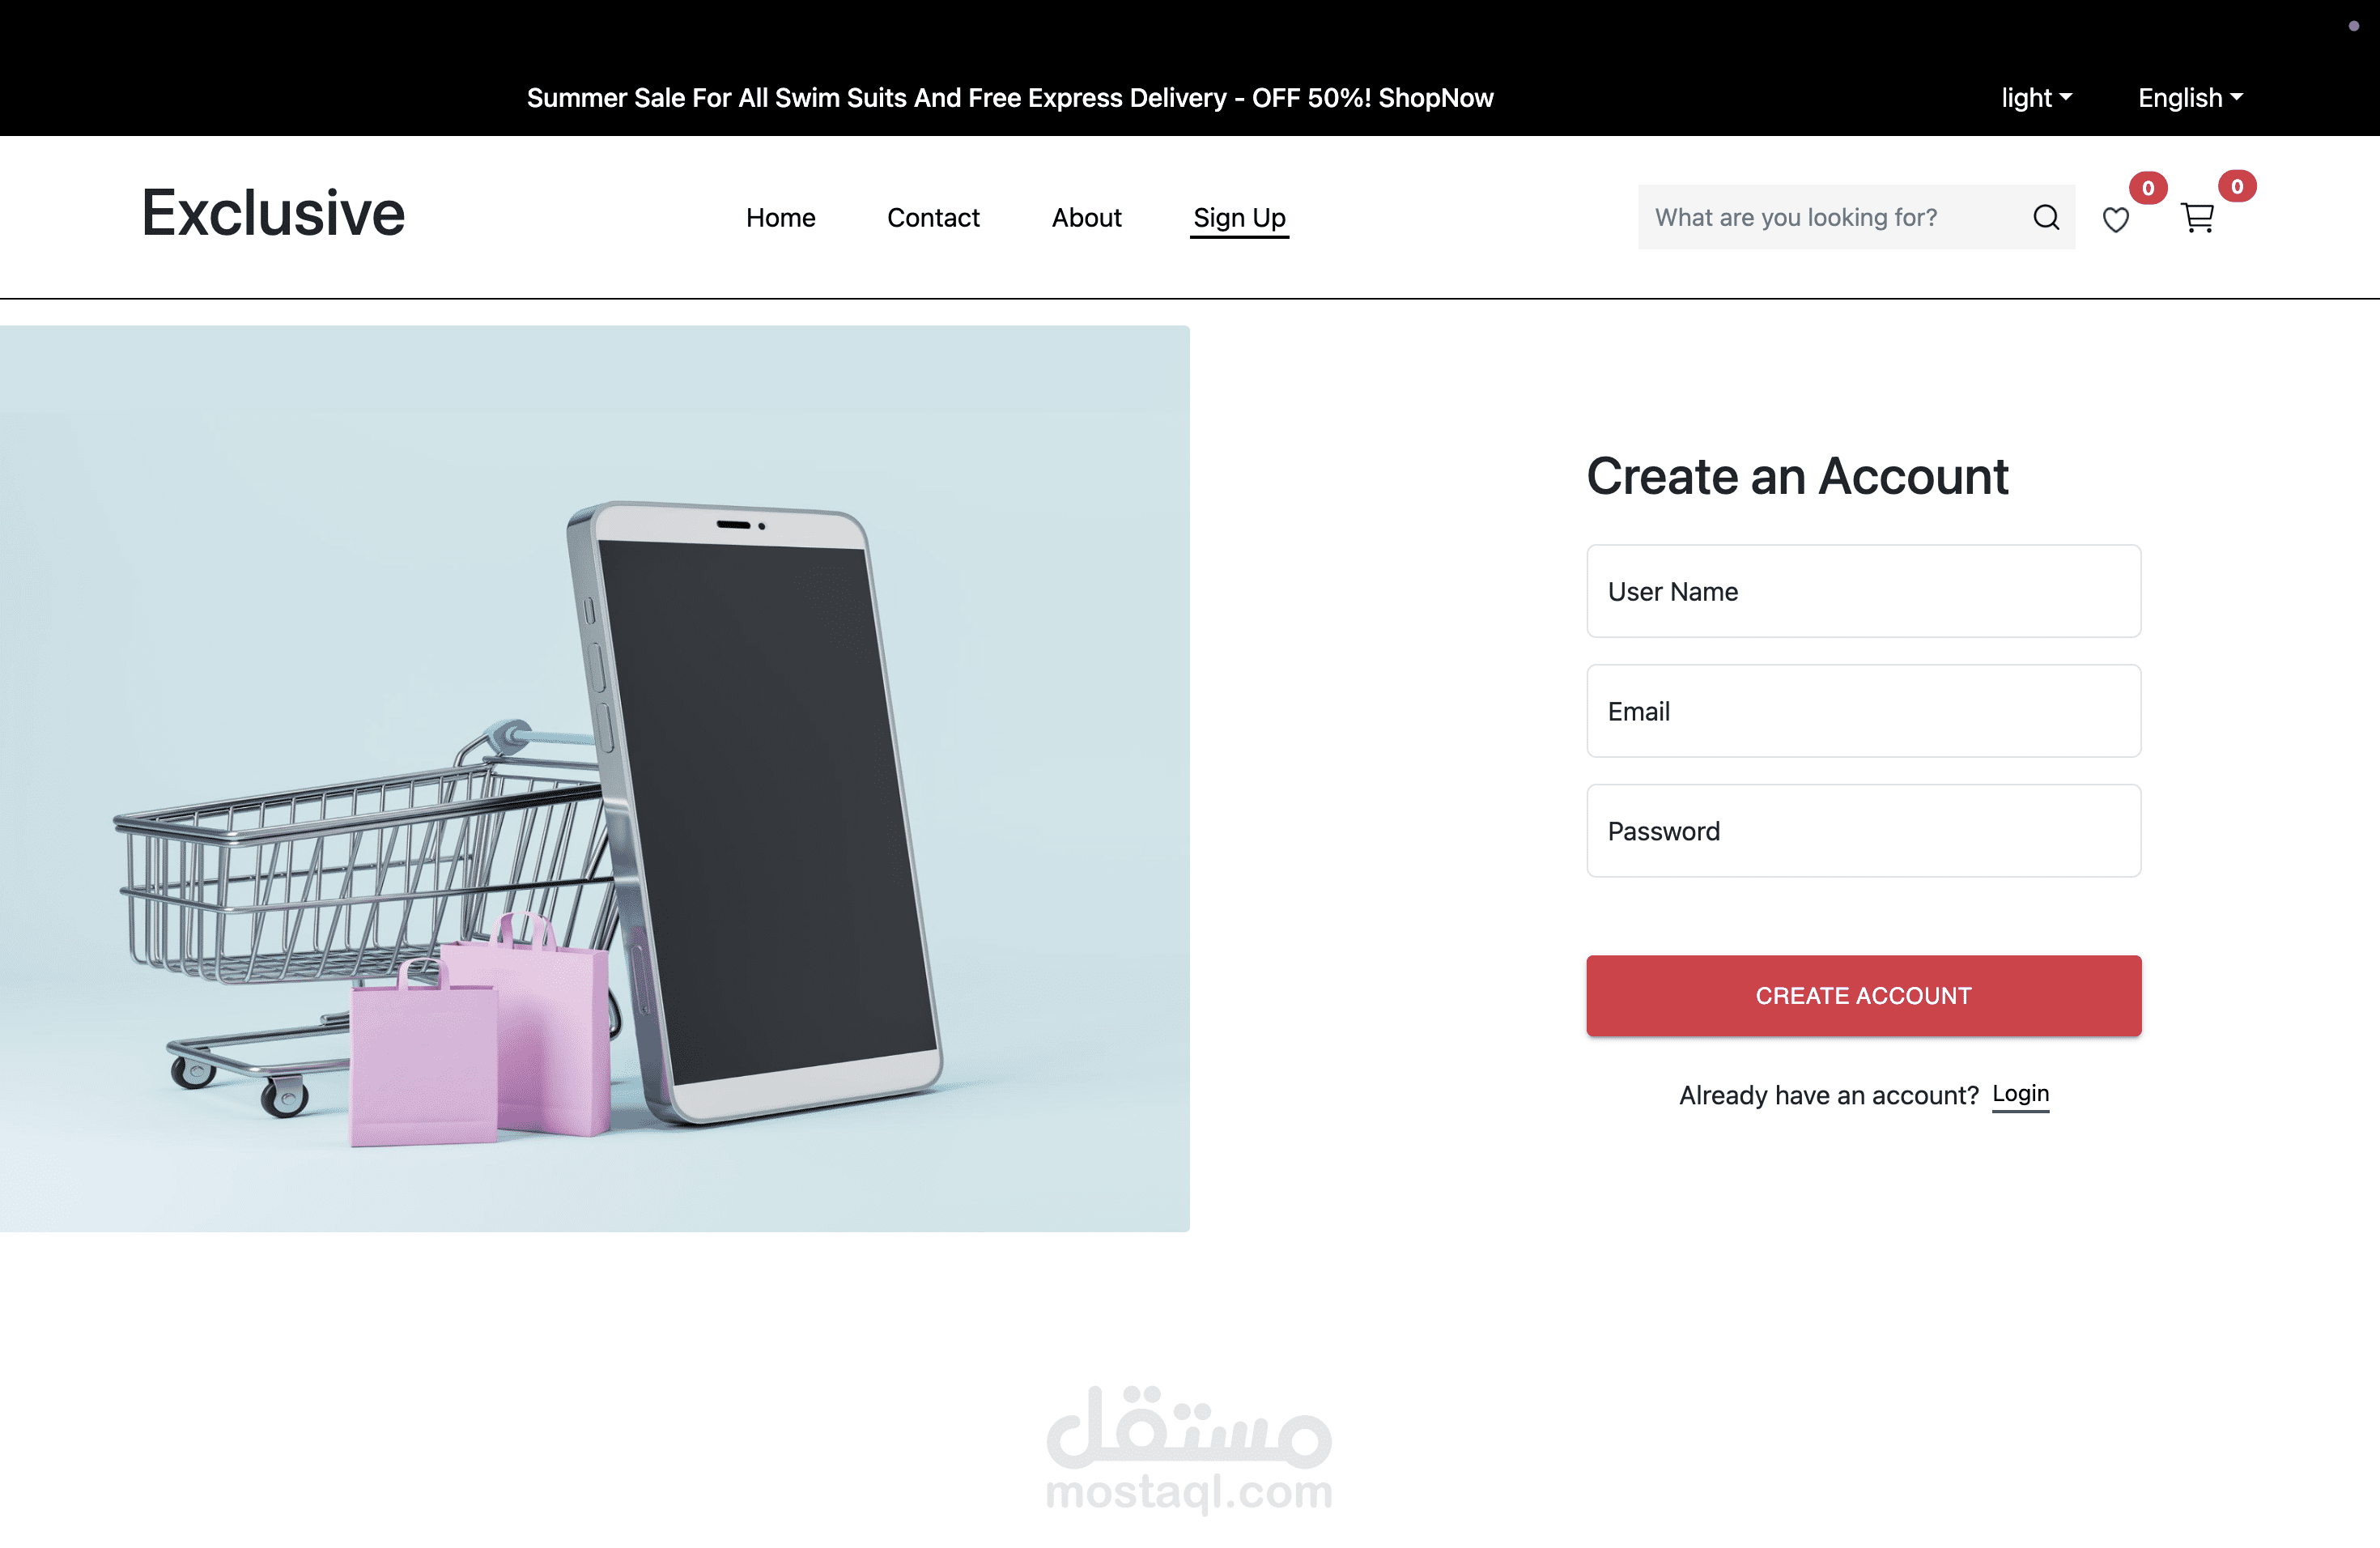Navigate to the About page

tap(1086, 217)
